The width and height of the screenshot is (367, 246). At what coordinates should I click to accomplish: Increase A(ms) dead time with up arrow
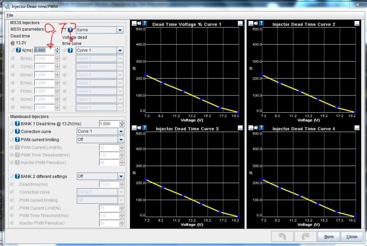click(57, 49)
